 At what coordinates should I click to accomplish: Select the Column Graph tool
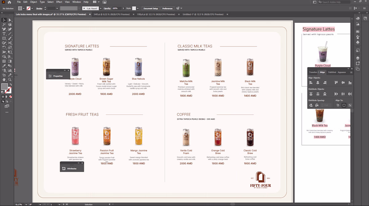(10, 70)
